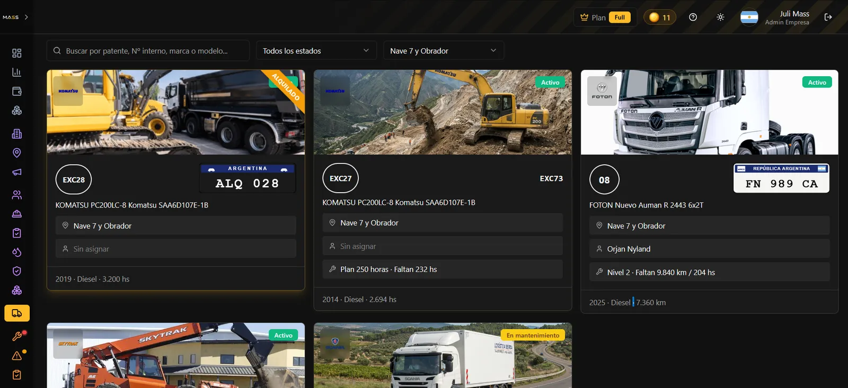Open the wrench icon with red badge

17,336
